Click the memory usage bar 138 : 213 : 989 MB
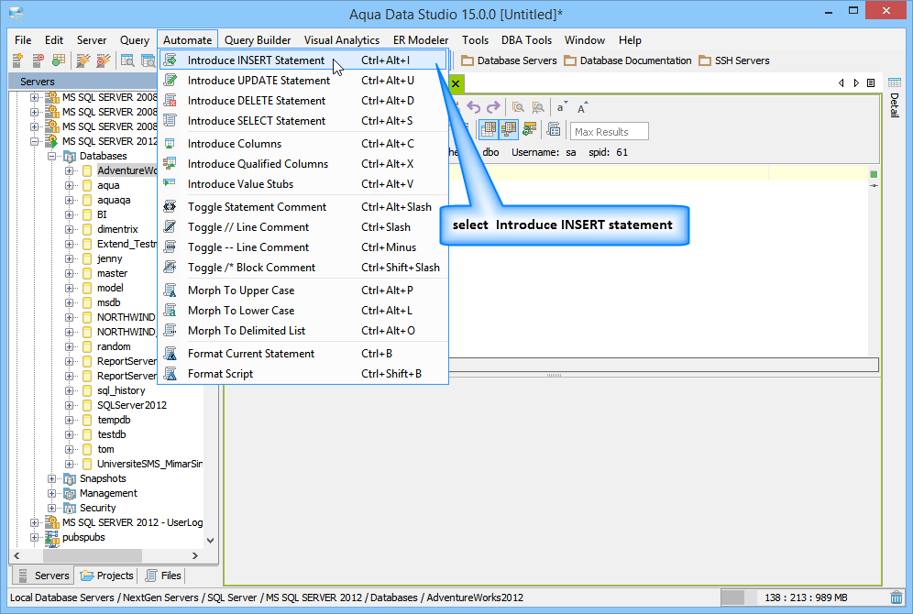913x614 pixels. pos(805,598)
